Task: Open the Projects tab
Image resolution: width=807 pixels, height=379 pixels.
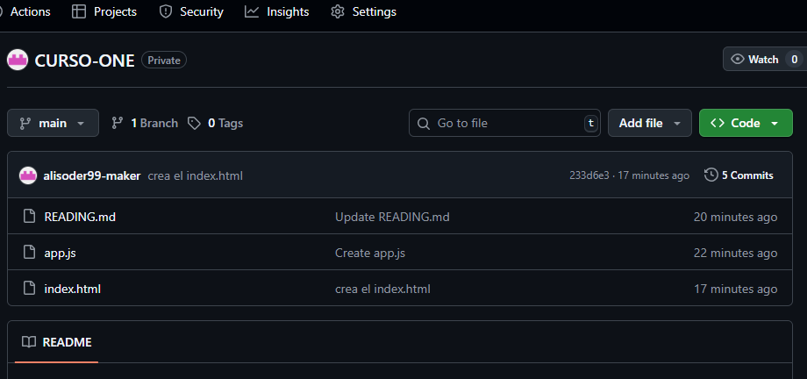Action: [104, 11]
